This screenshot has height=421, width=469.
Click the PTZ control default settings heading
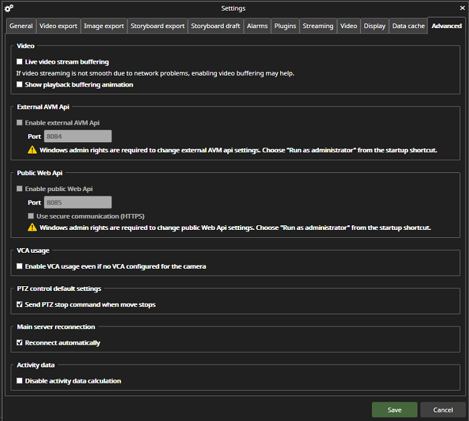pos(59,289)
